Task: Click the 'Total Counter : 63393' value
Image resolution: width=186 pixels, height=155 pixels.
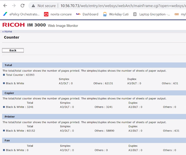Action: tap(20, 75)
